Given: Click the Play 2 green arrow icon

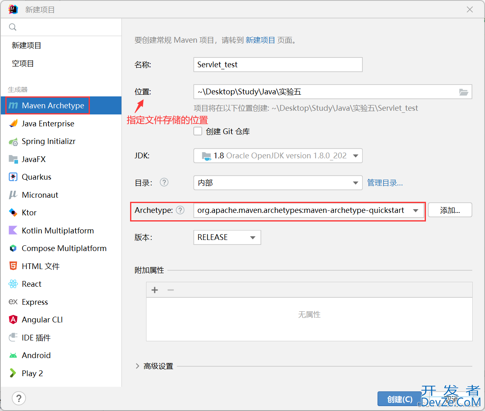Looking at the screenshot, I should click(13, 373).
